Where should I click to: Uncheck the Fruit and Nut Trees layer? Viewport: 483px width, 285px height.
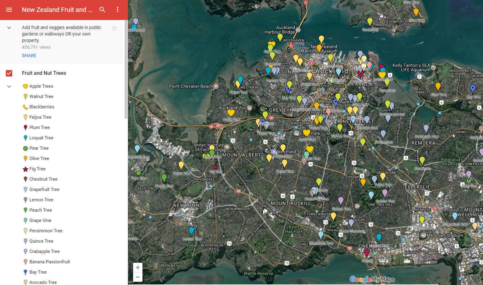(9, 73)
